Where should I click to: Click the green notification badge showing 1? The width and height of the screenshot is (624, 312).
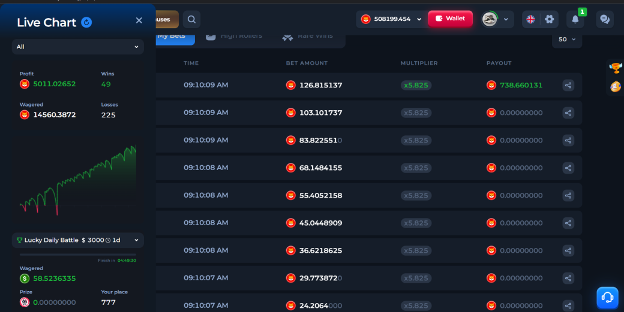pos(582,12)
